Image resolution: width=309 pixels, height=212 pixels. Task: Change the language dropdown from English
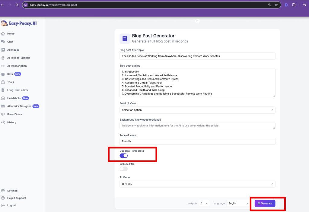coord(238,203)
